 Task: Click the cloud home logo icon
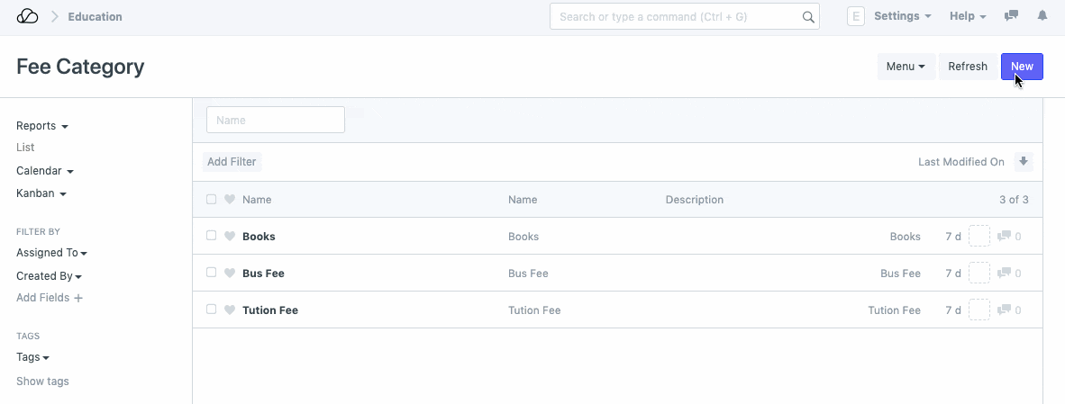[28, 16]
